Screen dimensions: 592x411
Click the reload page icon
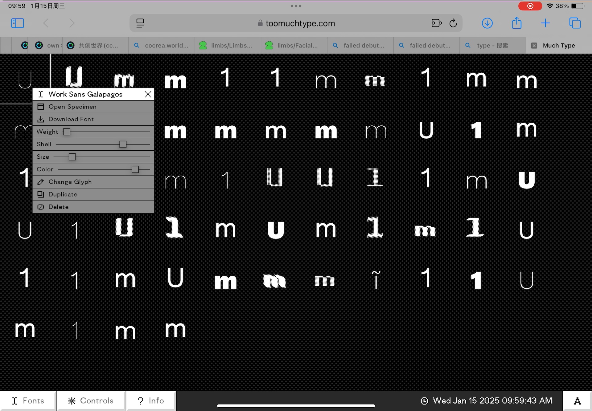tap(453, 23)
